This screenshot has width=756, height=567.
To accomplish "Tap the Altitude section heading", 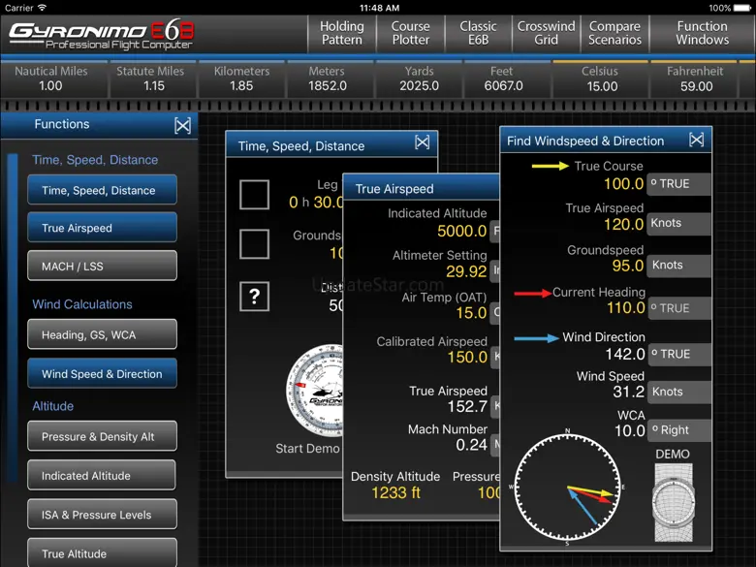I will click(53, 406).
